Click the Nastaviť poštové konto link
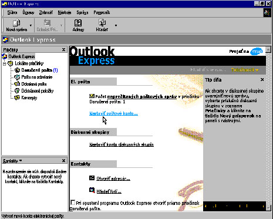 click(113, 113)
